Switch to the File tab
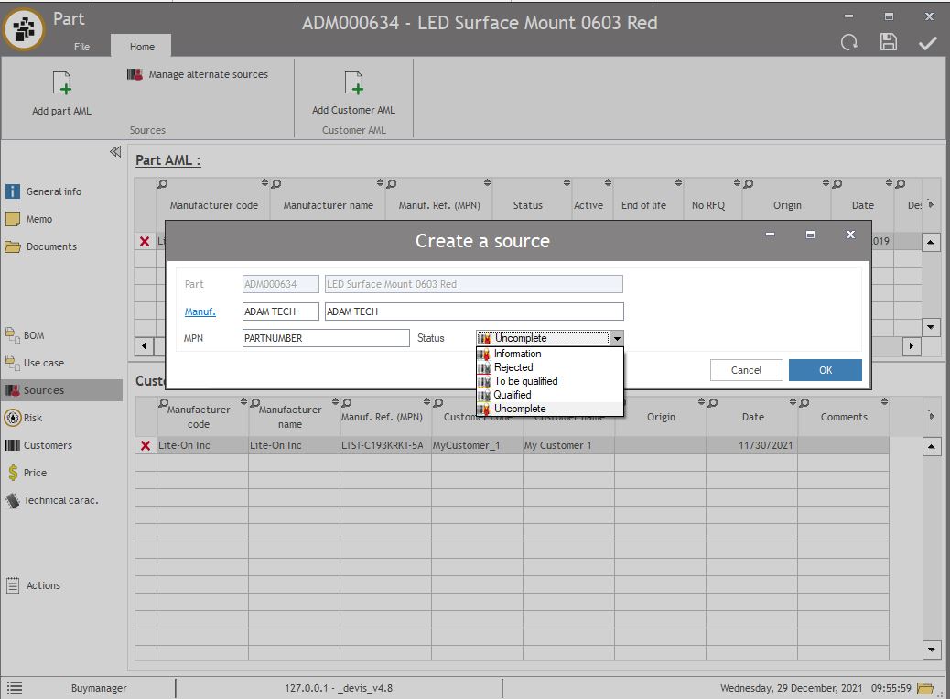 (81, 47)
